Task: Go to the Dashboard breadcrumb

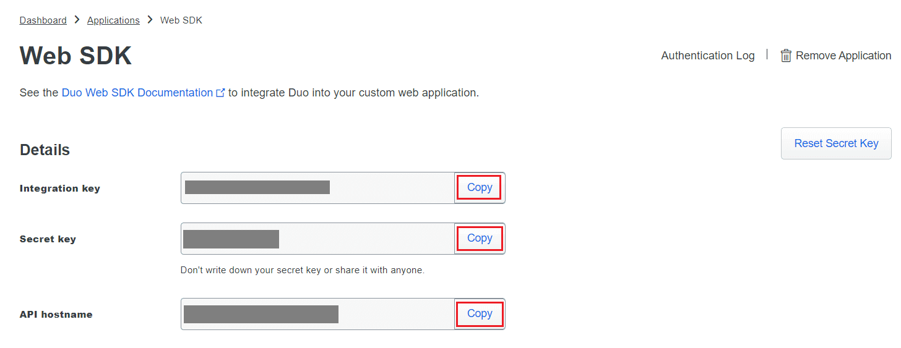Action: (43, 20)
